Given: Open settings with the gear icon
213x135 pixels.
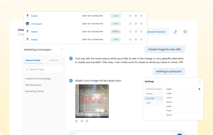Looking at the screenshot, I should click(185, 32).
